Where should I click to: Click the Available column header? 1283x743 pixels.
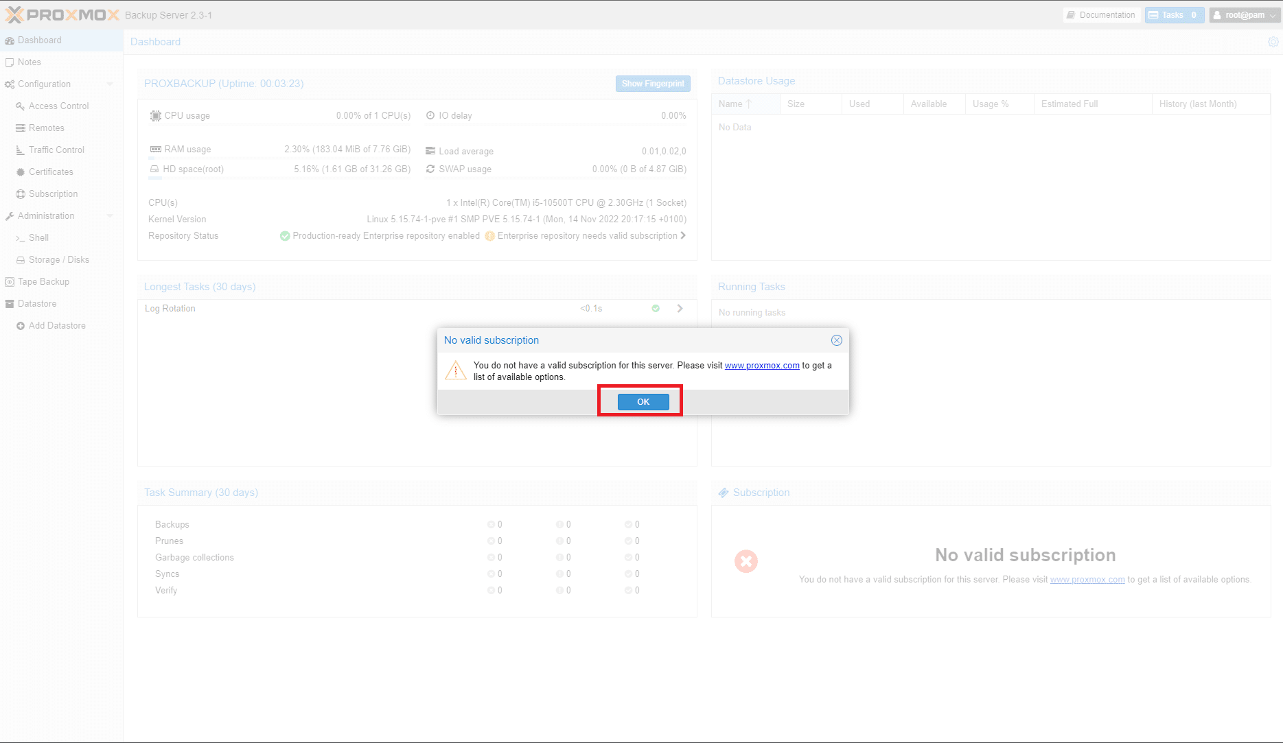point(934,104)
